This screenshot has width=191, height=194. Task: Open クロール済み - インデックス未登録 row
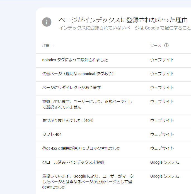73,162
